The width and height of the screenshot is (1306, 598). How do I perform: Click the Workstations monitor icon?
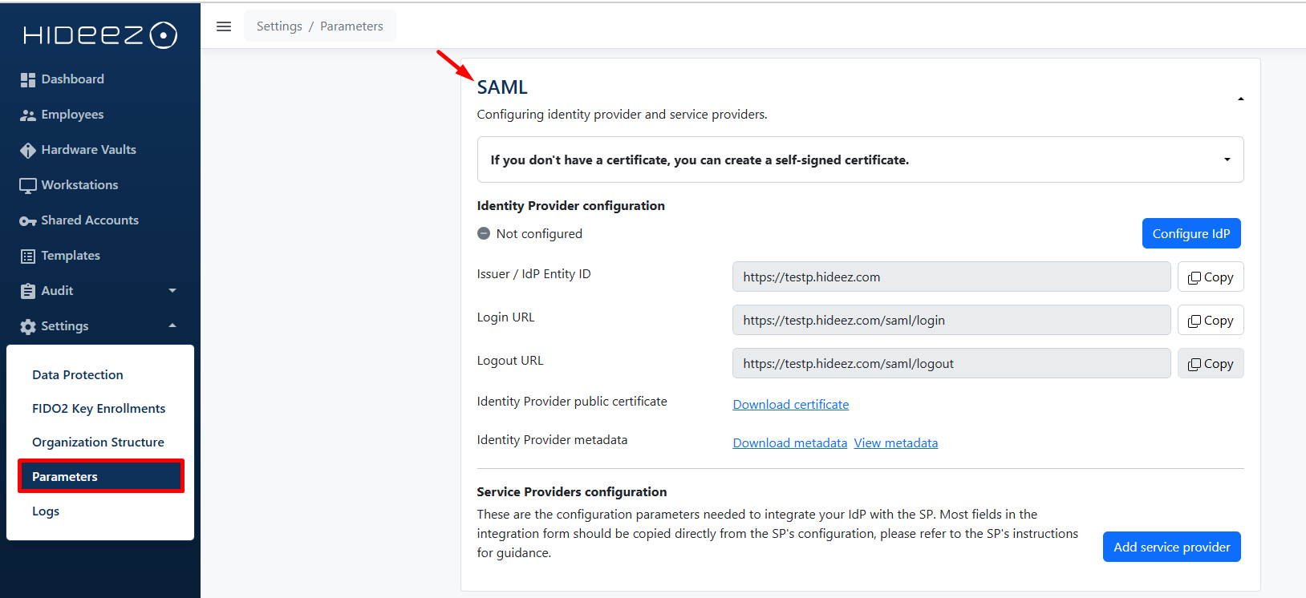click(28, 185)
